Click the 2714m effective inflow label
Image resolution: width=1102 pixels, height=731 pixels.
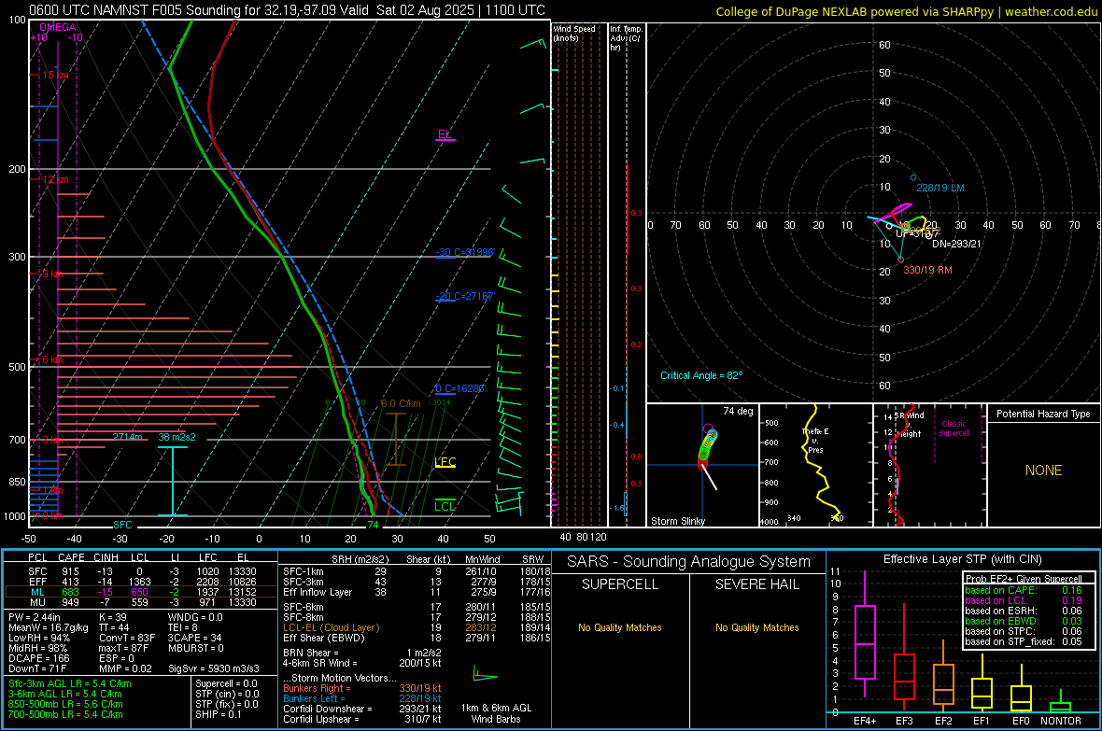tap(127, 437)
